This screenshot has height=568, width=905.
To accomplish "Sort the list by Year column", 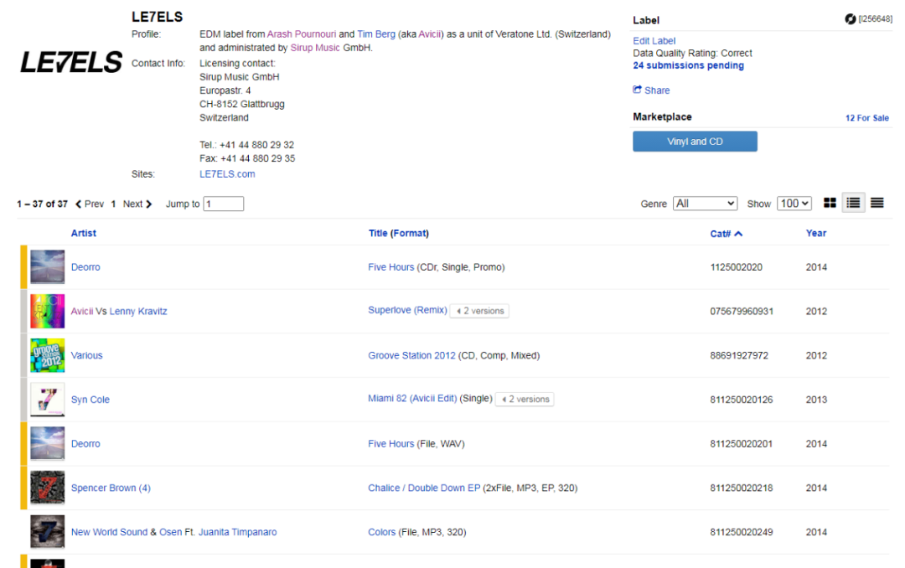I will click(816, 233).
